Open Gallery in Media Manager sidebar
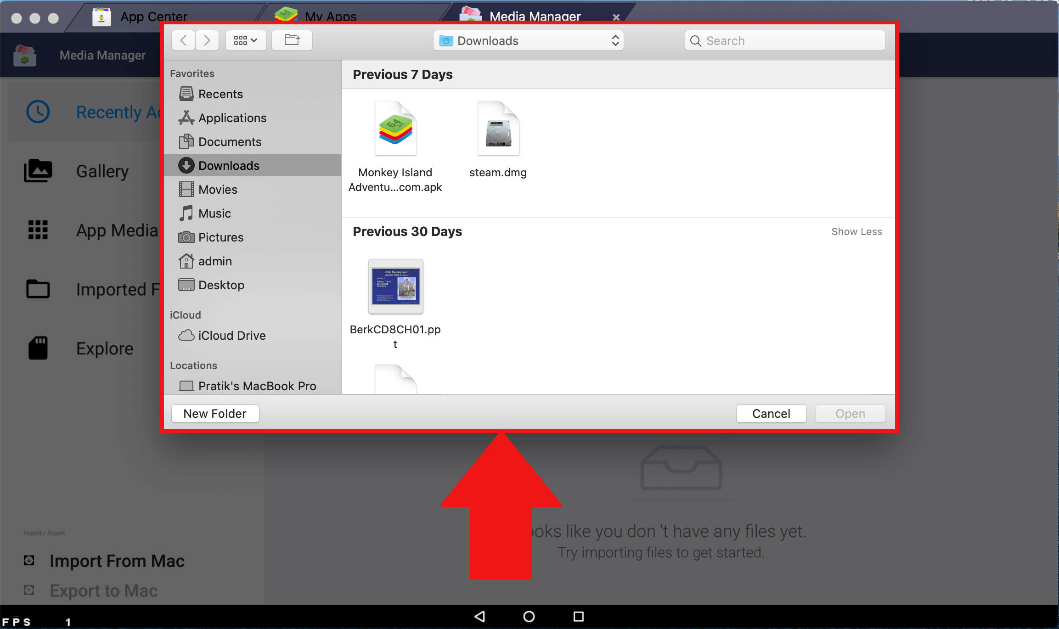 [x=102, y=171]
